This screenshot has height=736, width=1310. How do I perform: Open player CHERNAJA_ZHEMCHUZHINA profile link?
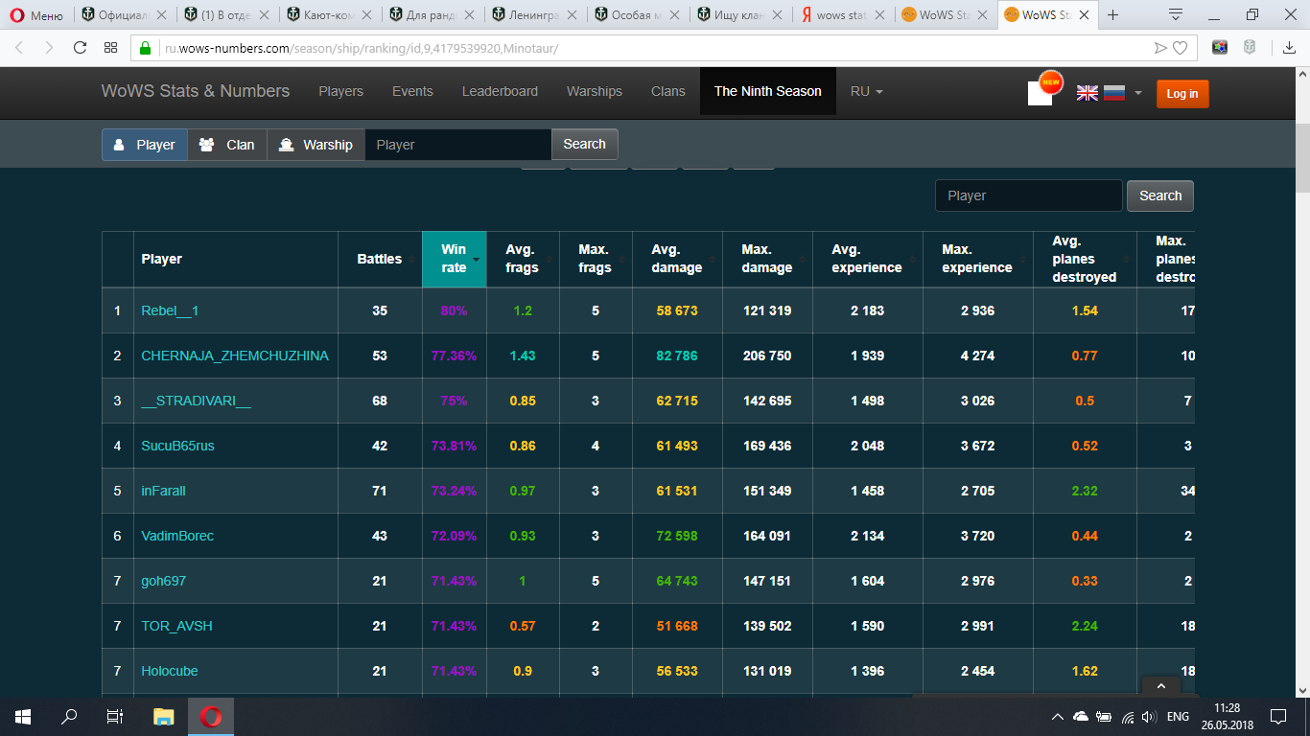point(235,356)
